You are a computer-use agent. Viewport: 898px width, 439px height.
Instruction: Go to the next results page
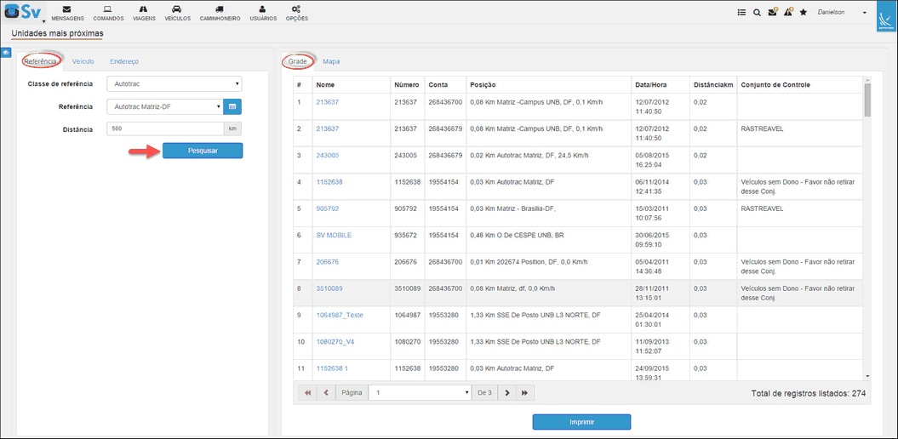pyautogui.click(x=506, y=393)
